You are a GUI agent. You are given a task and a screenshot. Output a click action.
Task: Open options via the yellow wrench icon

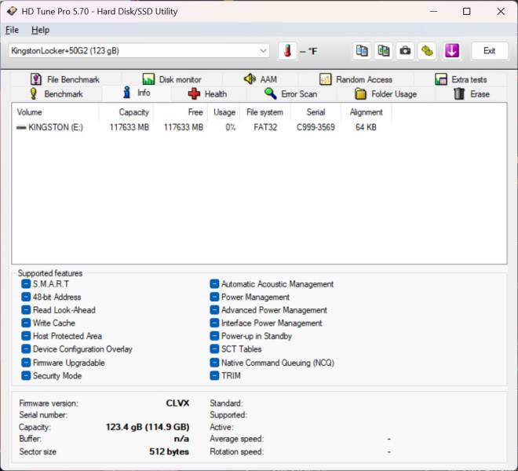(427, 51)
